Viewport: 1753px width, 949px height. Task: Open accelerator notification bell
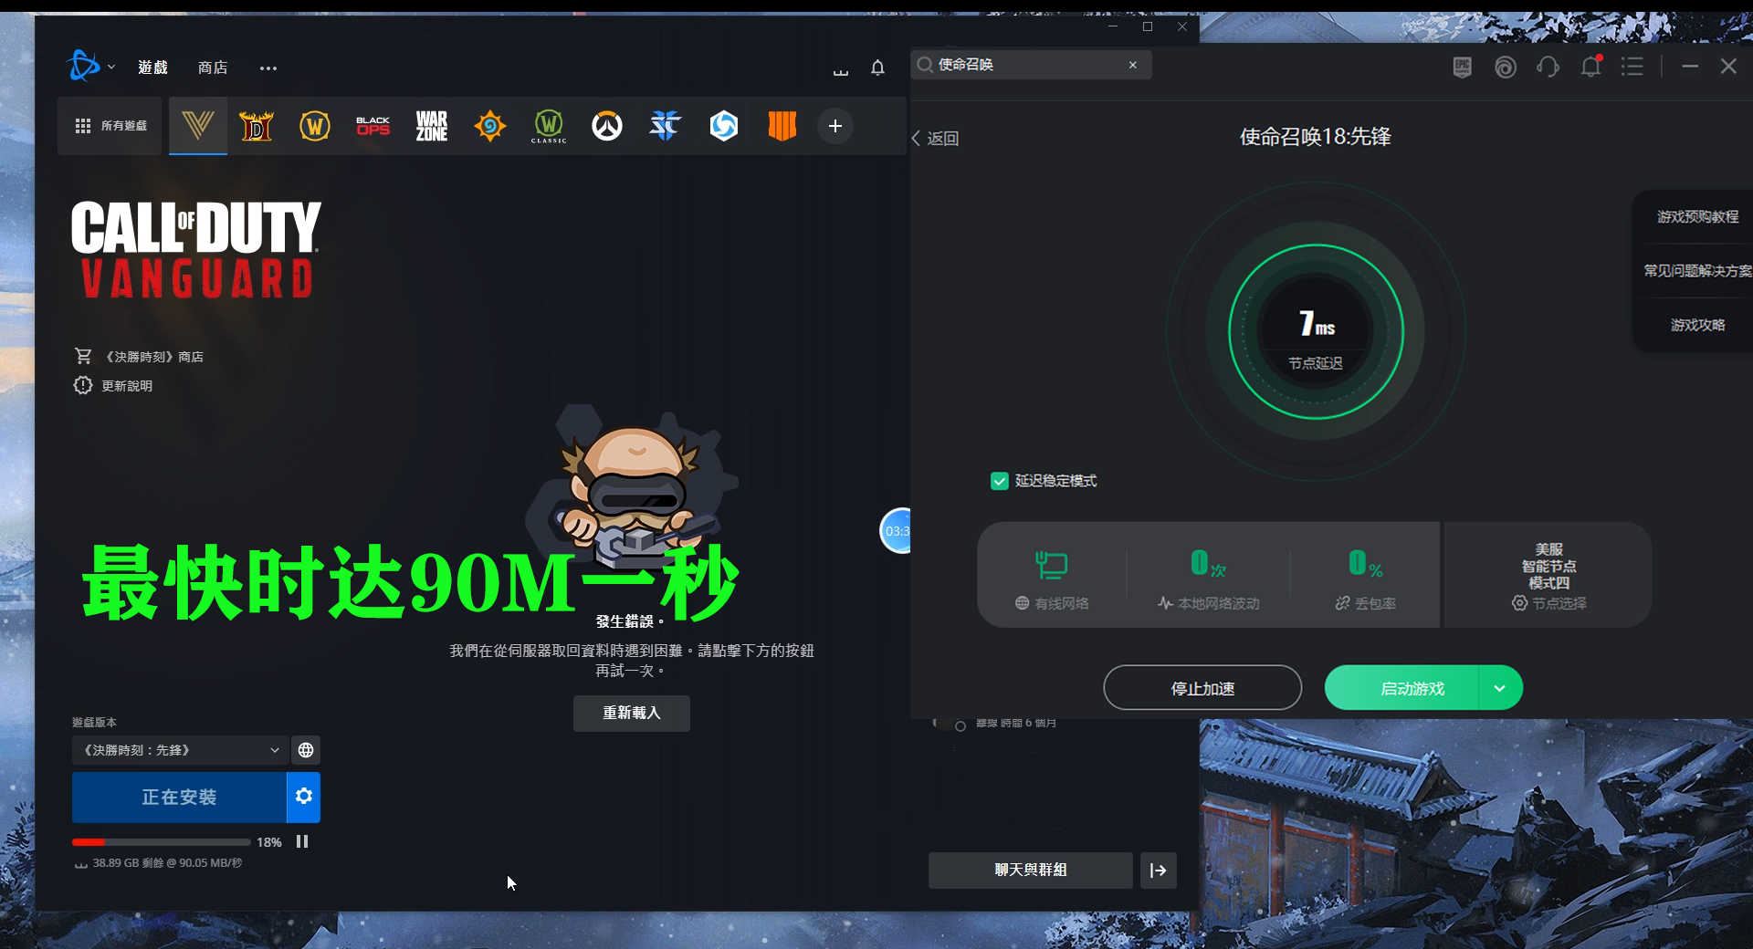(x=1590, y=67)
